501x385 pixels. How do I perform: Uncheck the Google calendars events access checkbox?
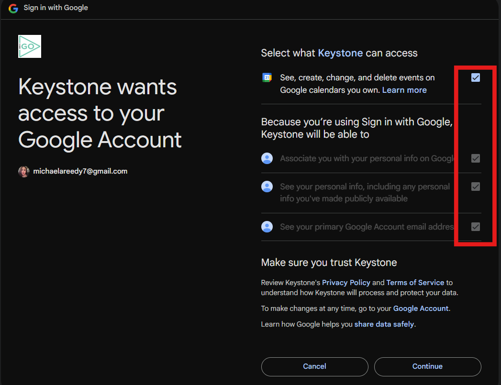476,77
